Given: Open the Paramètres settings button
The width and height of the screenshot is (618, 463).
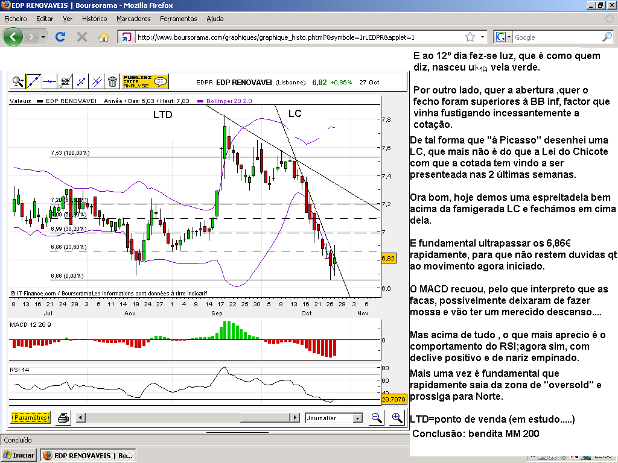Looking at the screenshot, I should (x=31, y=417).
